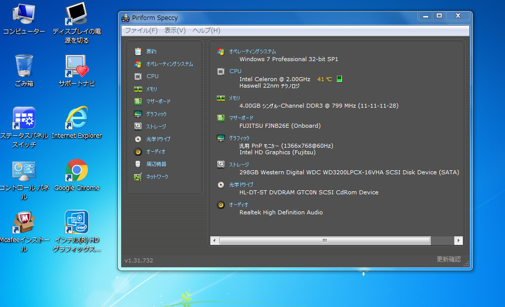
Task: Select the ステータスパネルスイッチ desktop shortcut
Action: click(x=24, y=127)
